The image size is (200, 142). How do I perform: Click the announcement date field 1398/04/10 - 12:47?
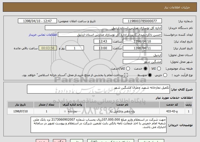[37, 21]
